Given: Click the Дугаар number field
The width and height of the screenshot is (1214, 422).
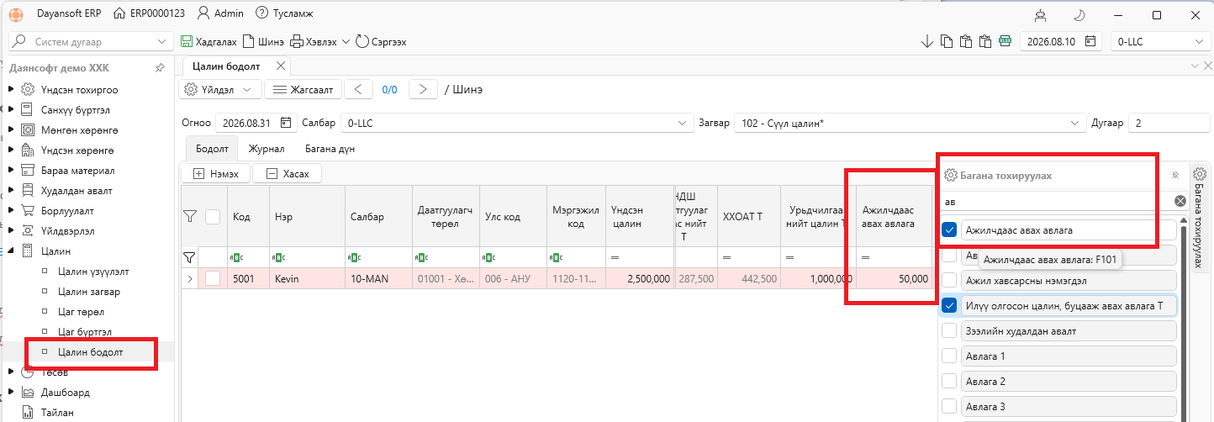Looking at the screenshot, I should [1169, 124].
